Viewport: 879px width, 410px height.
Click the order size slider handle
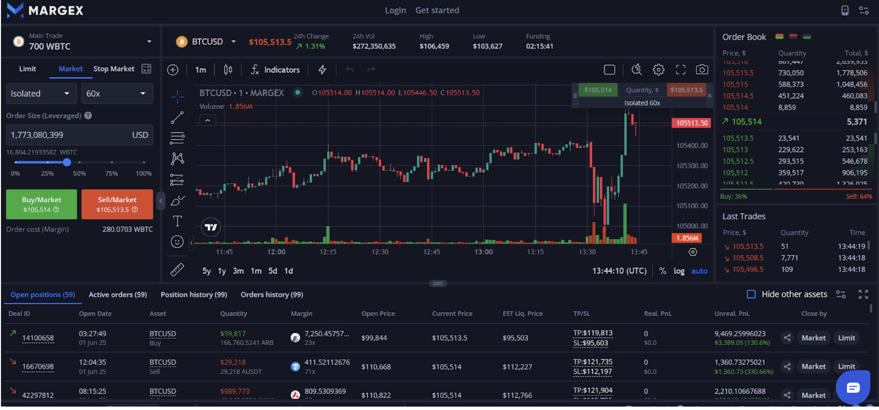[67, 162]
